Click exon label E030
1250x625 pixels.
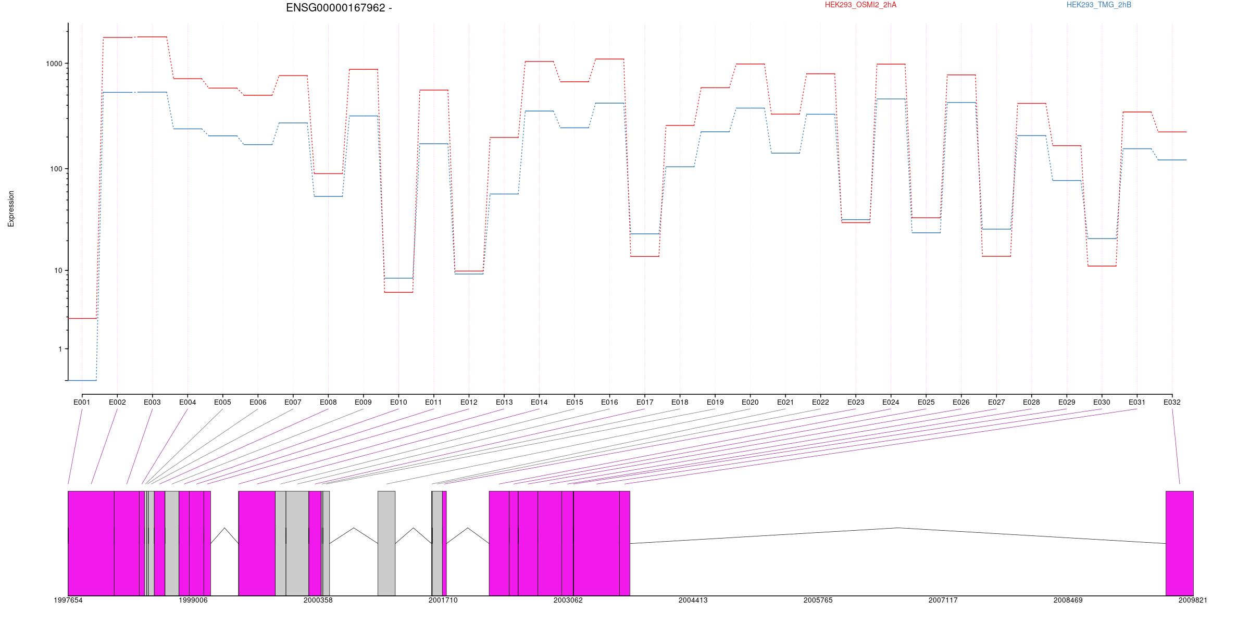[x=1102, y=402]
